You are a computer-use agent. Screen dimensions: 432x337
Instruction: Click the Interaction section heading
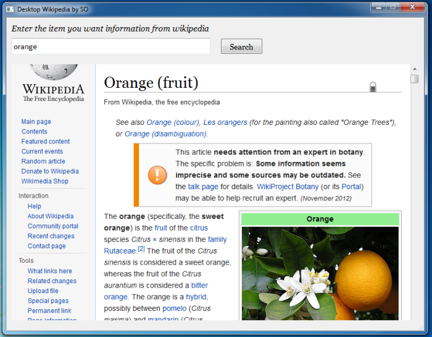click(x=33, y=196)
